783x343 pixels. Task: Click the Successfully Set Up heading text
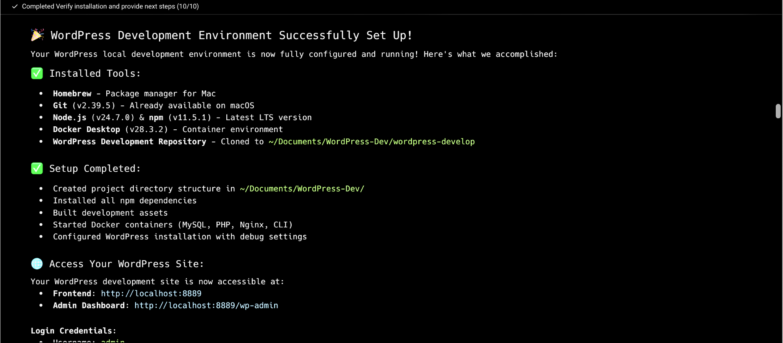tap(231, 35)
